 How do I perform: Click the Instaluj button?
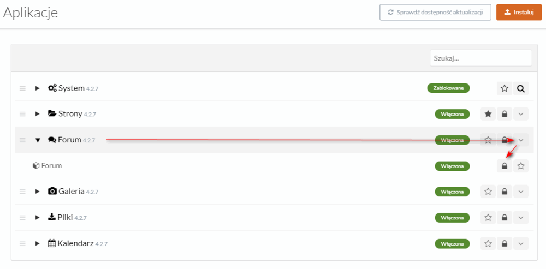click(x=519, y=12)
